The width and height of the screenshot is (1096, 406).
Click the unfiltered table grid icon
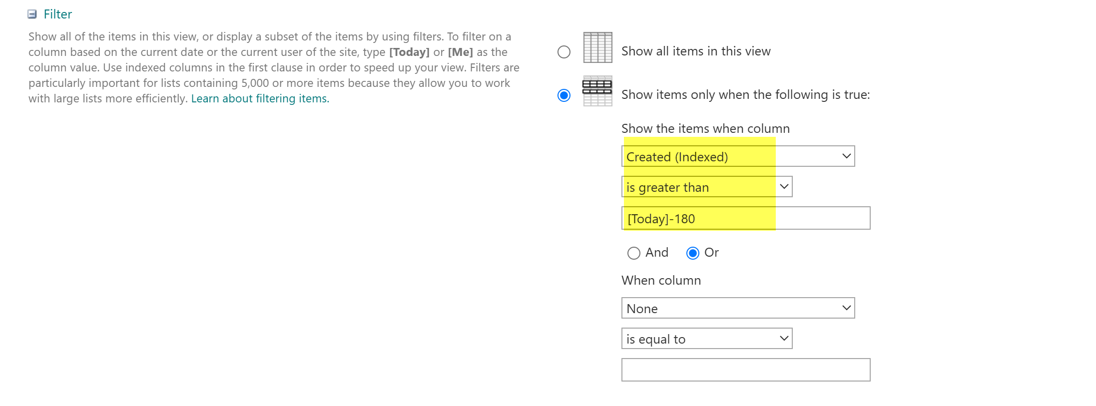597,47
